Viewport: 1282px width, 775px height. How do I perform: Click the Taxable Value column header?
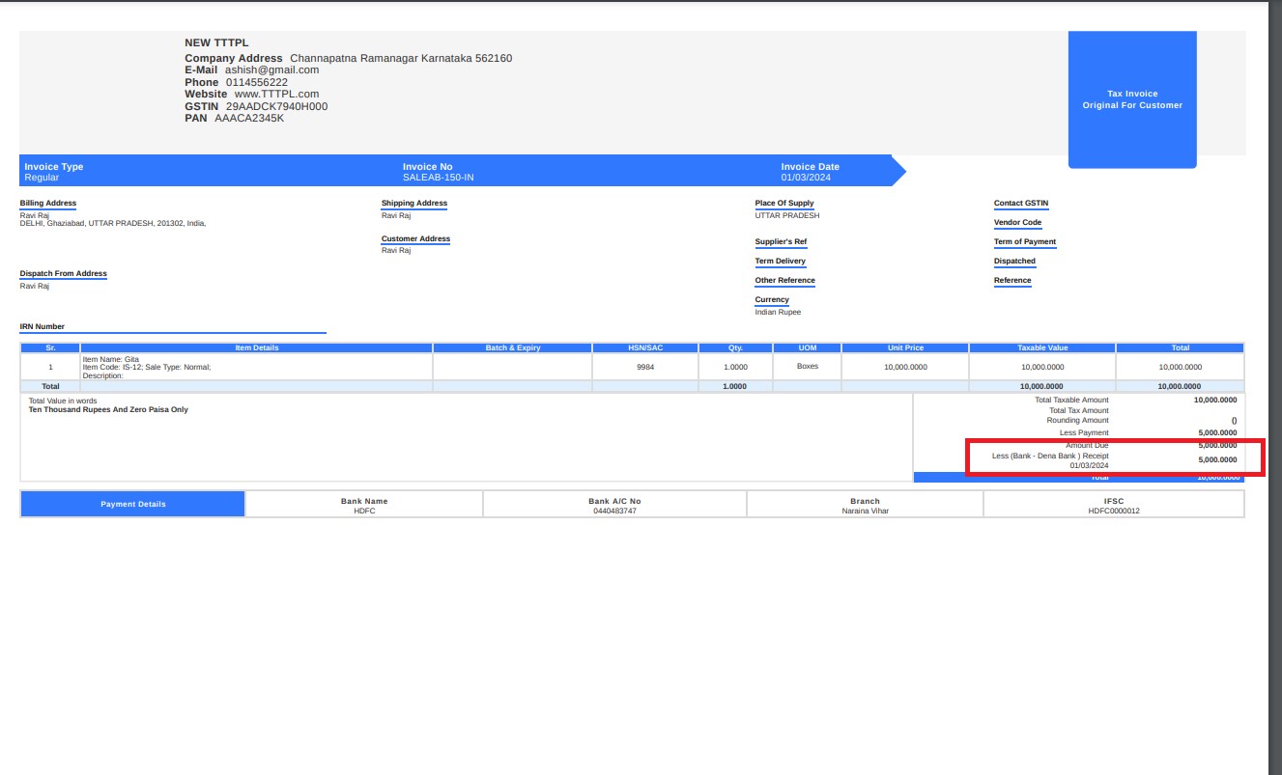[1042, 347]
